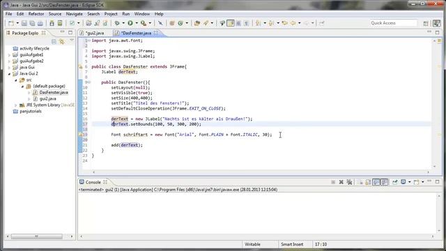This screenshot has width=446, height=251.
Task: Toggle Show Whitespace Characters toolbar button
Action: (x=247, y=23)
